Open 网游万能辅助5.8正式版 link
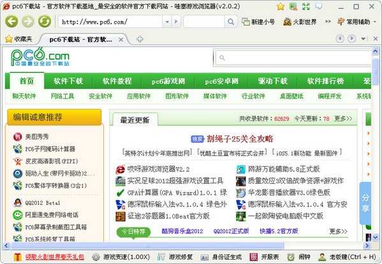This screenshot has height=264, width=382. (284, 169)
